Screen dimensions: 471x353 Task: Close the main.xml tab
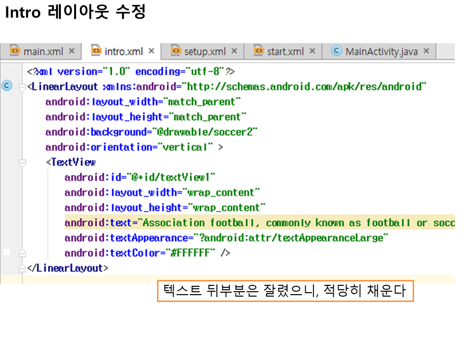72,51
